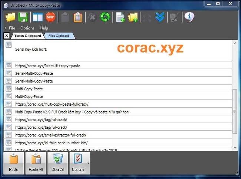Click the greyed-out edit pencil icon
The height and width of the screenshot is (179, 241).
pyautogui.click(x=175, y=17)
